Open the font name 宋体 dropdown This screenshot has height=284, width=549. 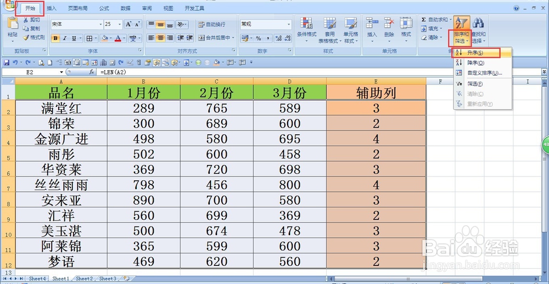tap(100, 24)
